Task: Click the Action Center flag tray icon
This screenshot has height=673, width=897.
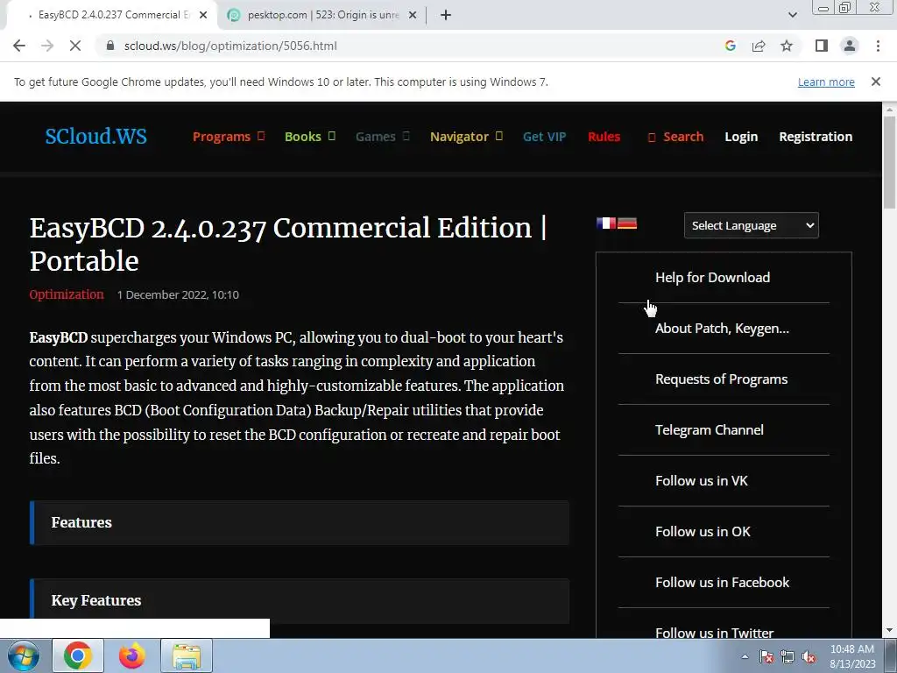Action: tap(766, 657)
